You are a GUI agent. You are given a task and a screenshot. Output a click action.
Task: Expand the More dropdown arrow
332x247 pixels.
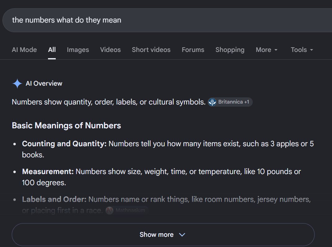[276, 50]
